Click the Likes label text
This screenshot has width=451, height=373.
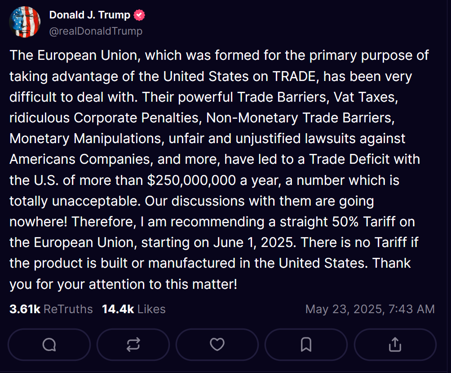click(x=151, y=309)
